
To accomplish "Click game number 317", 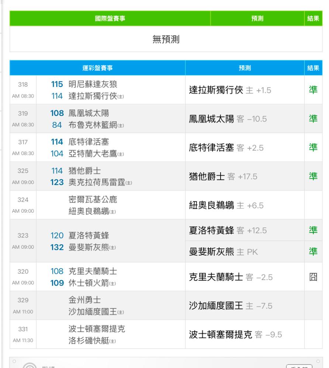I will point(23,142).
